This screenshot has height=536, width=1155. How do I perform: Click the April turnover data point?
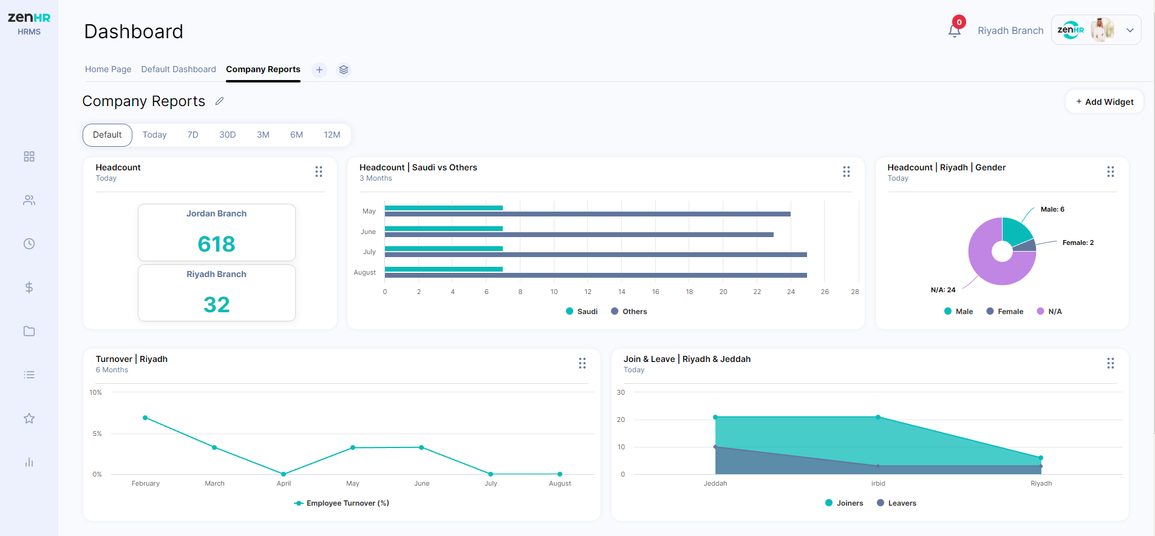284,474
